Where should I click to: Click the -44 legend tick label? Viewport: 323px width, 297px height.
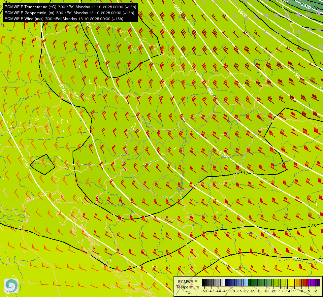218,291
